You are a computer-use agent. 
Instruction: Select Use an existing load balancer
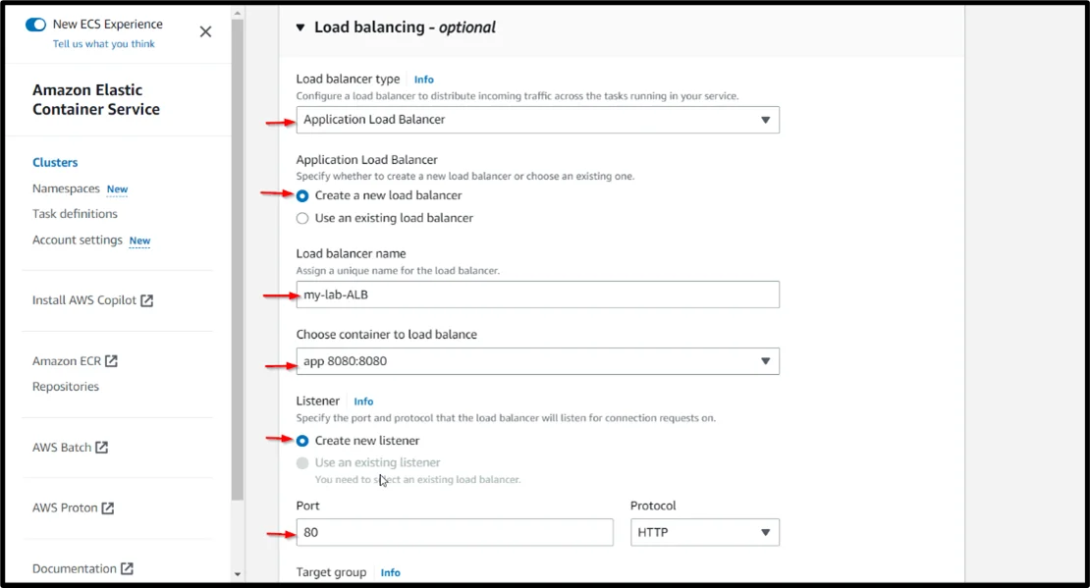tap(302, 218)
